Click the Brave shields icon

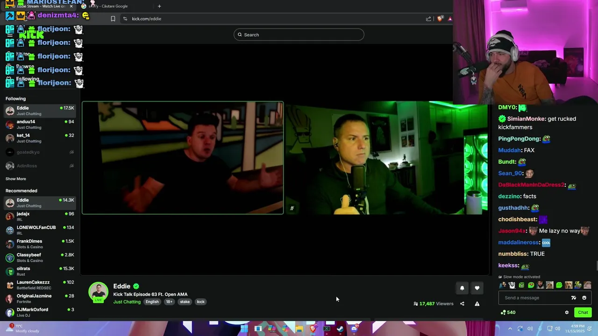440,19
